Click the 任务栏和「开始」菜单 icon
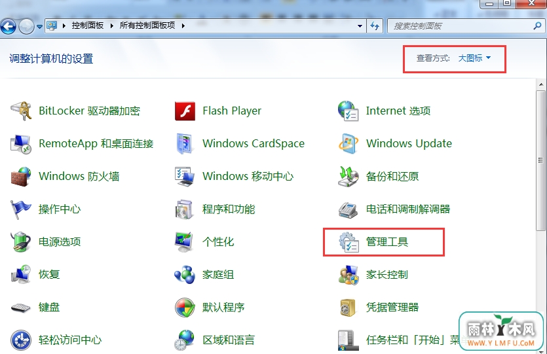 pyautogui.click(x=348, y=340)
